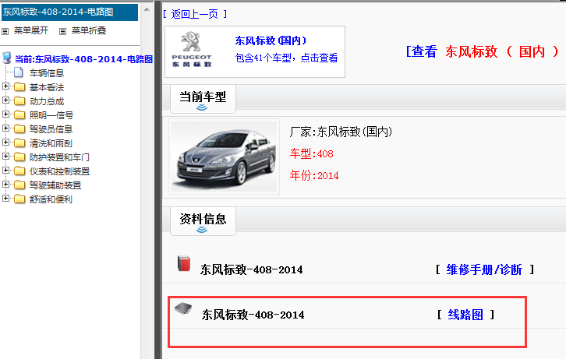This screenshot has width=566, height=359.
Task: Click the 车型:408 text
Action: [x=312, y=154]
